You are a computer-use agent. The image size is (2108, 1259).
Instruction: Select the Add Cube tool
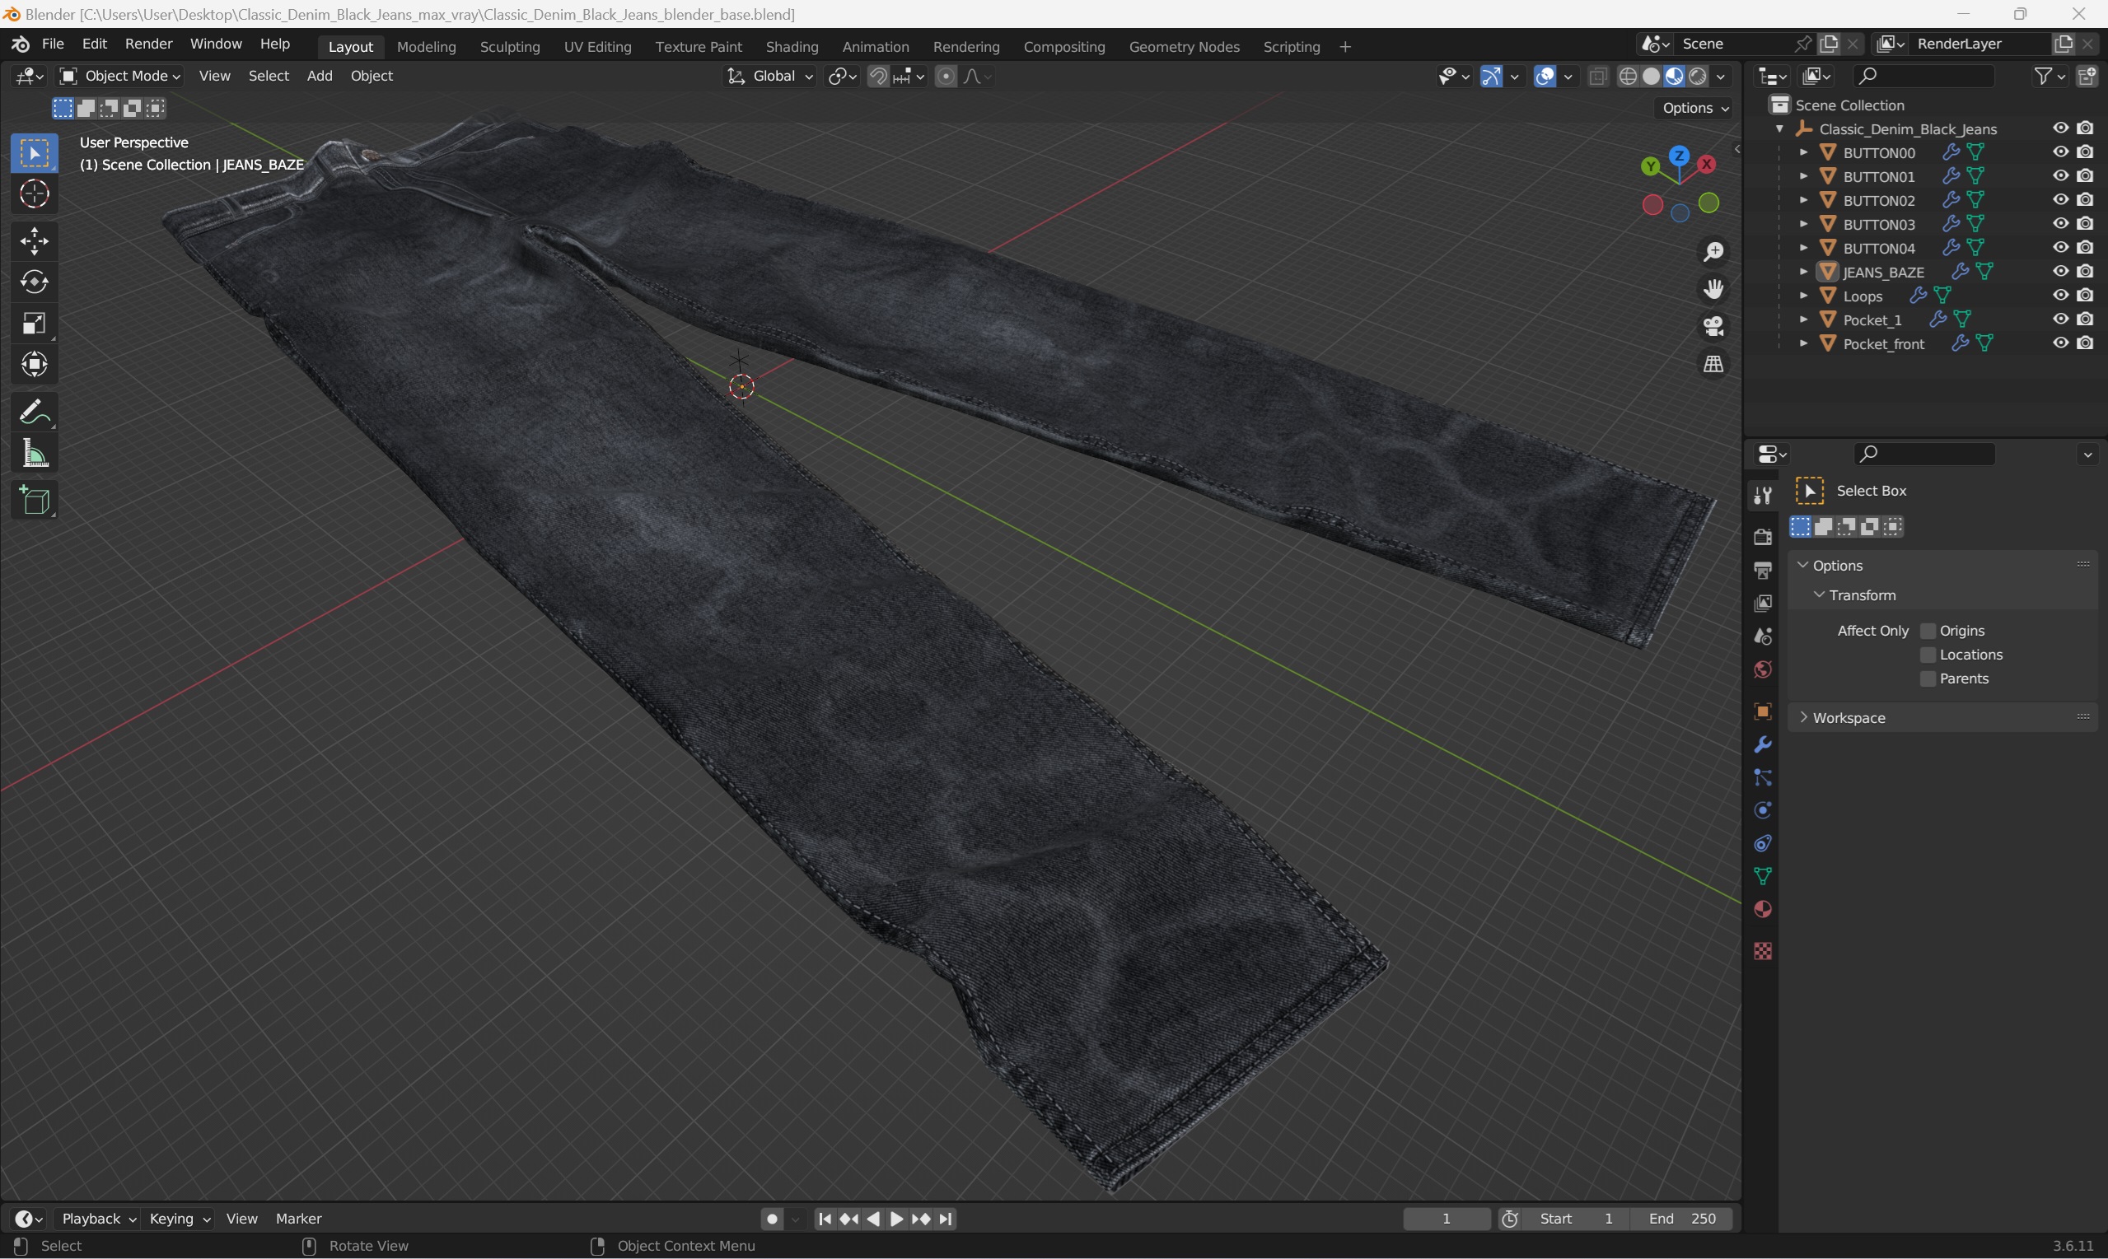point(34,501)
